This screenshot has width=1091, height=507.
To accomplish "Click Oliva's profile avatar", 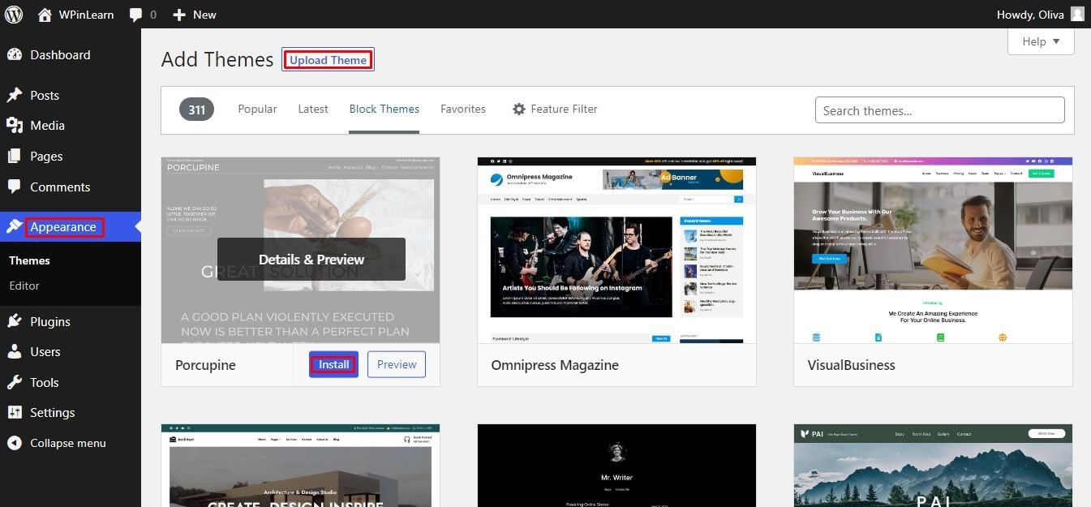I will [1077, 14].
